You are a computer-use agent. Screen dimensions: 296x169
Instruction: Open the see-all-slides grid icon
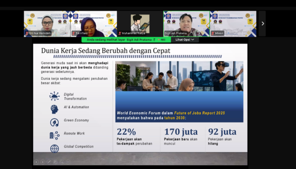[x=55, y=162]
